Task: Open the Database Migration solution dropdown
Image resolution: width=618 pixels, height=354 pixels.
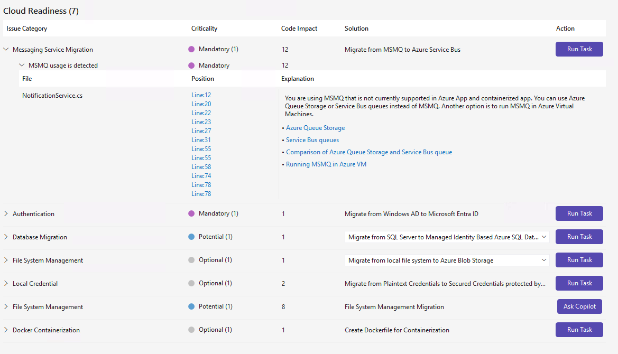Action: [x=447, y=237]
